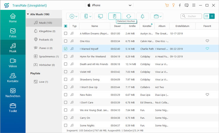This screenshot has height=133, width=219.
Task: Collapse the Alle Musik tree section
Action: coord(28,14)
